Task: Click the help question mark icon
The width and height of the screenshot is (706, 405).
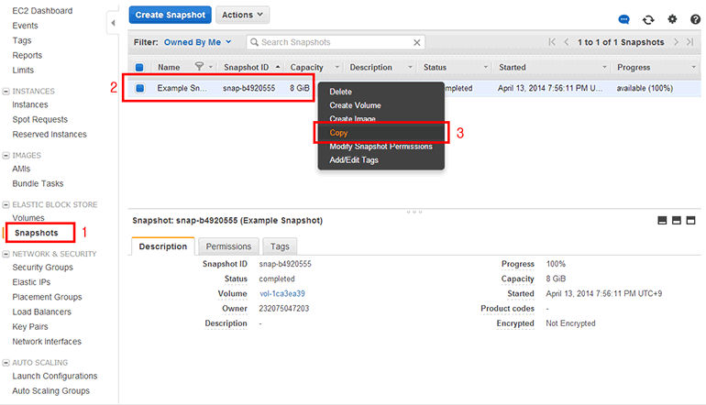Action: (x=695, y=19)
